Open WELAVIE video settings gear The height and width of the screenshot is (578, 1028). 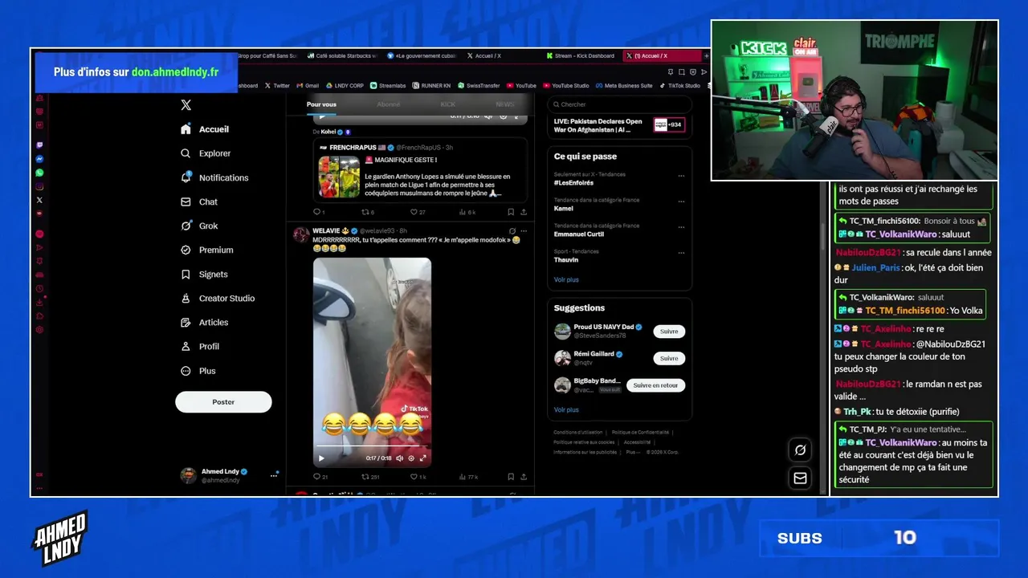pos(411,458)
